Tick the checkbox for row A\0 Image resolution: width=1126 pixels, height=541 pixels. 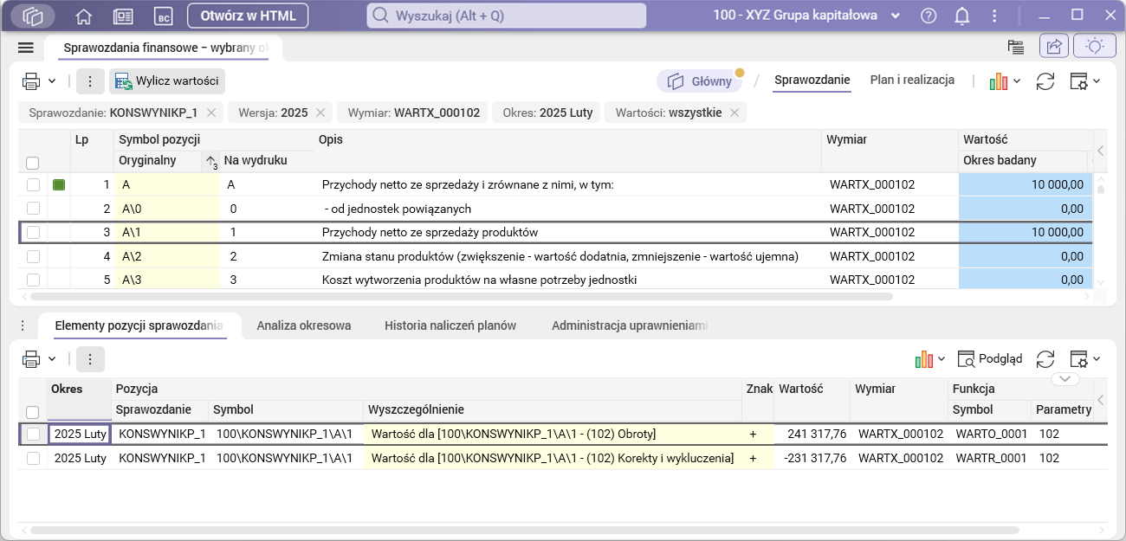click(x=33, y=209)
